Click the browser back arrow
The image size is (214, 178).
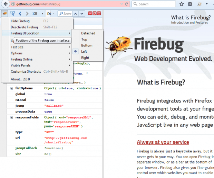(5, 4)
